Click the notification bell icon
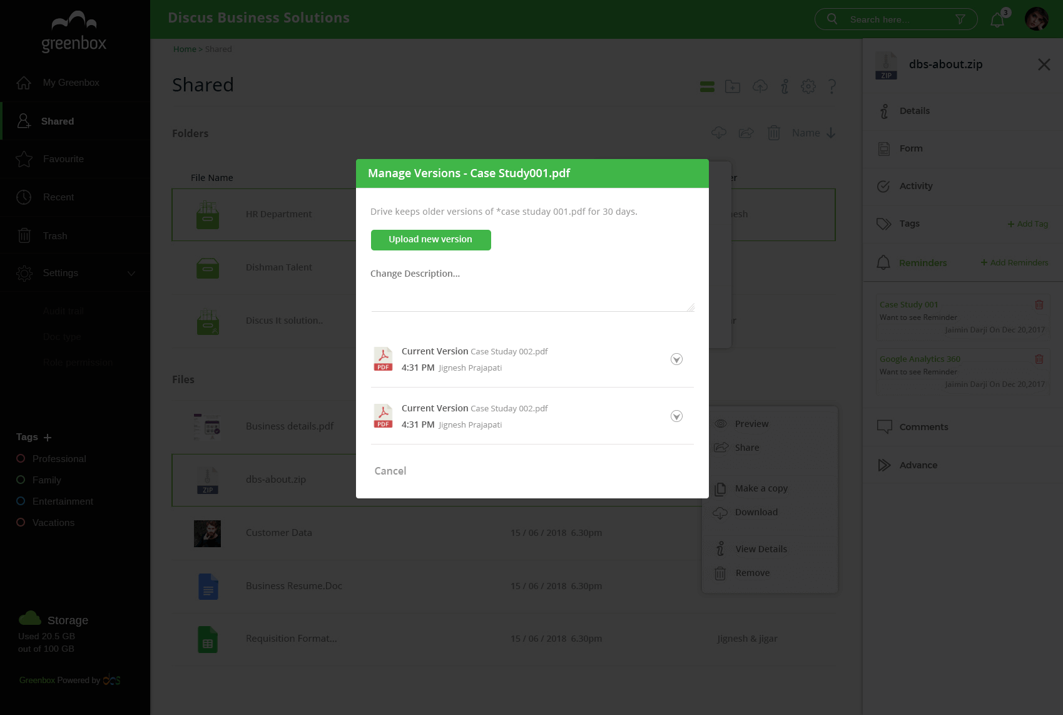The width and height of the screenshot is (1063, 715). [997, 20]
